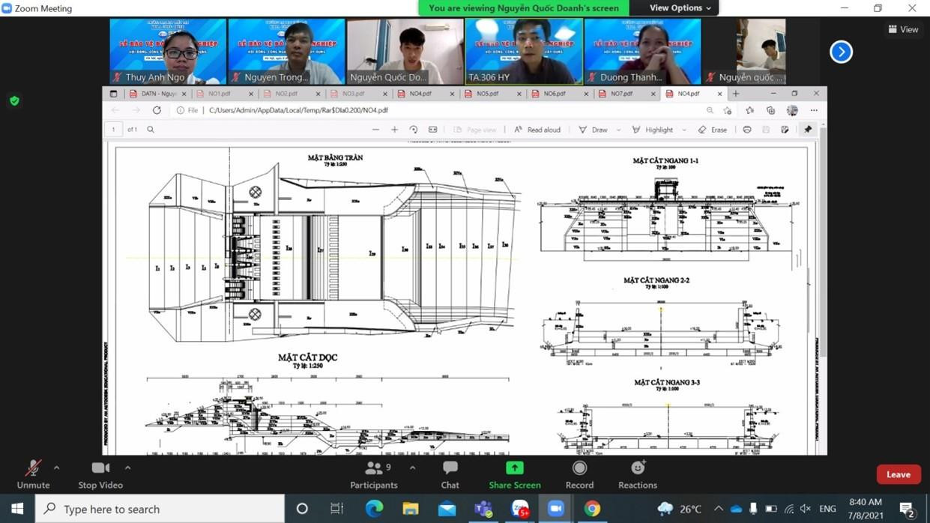Open the Draw tool options chevron

tap(618, 130)
